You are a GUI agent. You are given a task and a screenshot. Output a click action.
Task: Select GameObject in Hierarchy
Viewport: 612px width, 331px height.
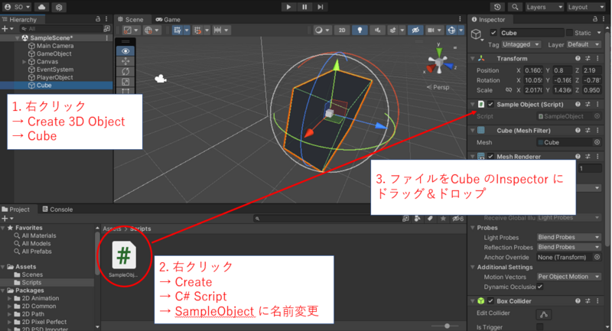click(54, 54)
